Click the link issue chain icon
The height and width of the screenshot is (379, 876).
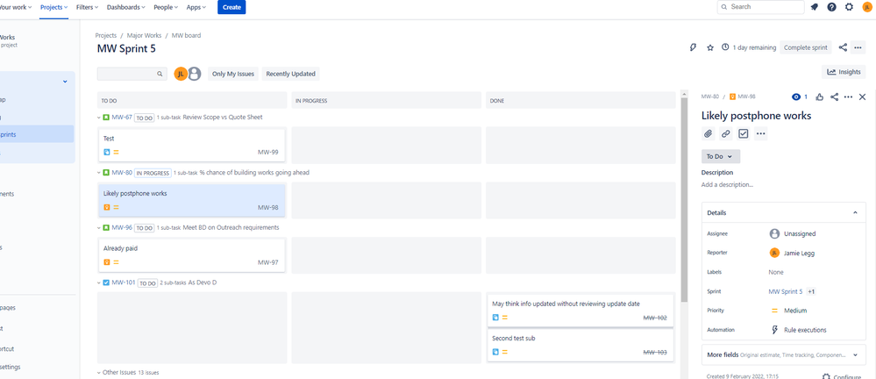pyautogui.click(x=726, y=133)
